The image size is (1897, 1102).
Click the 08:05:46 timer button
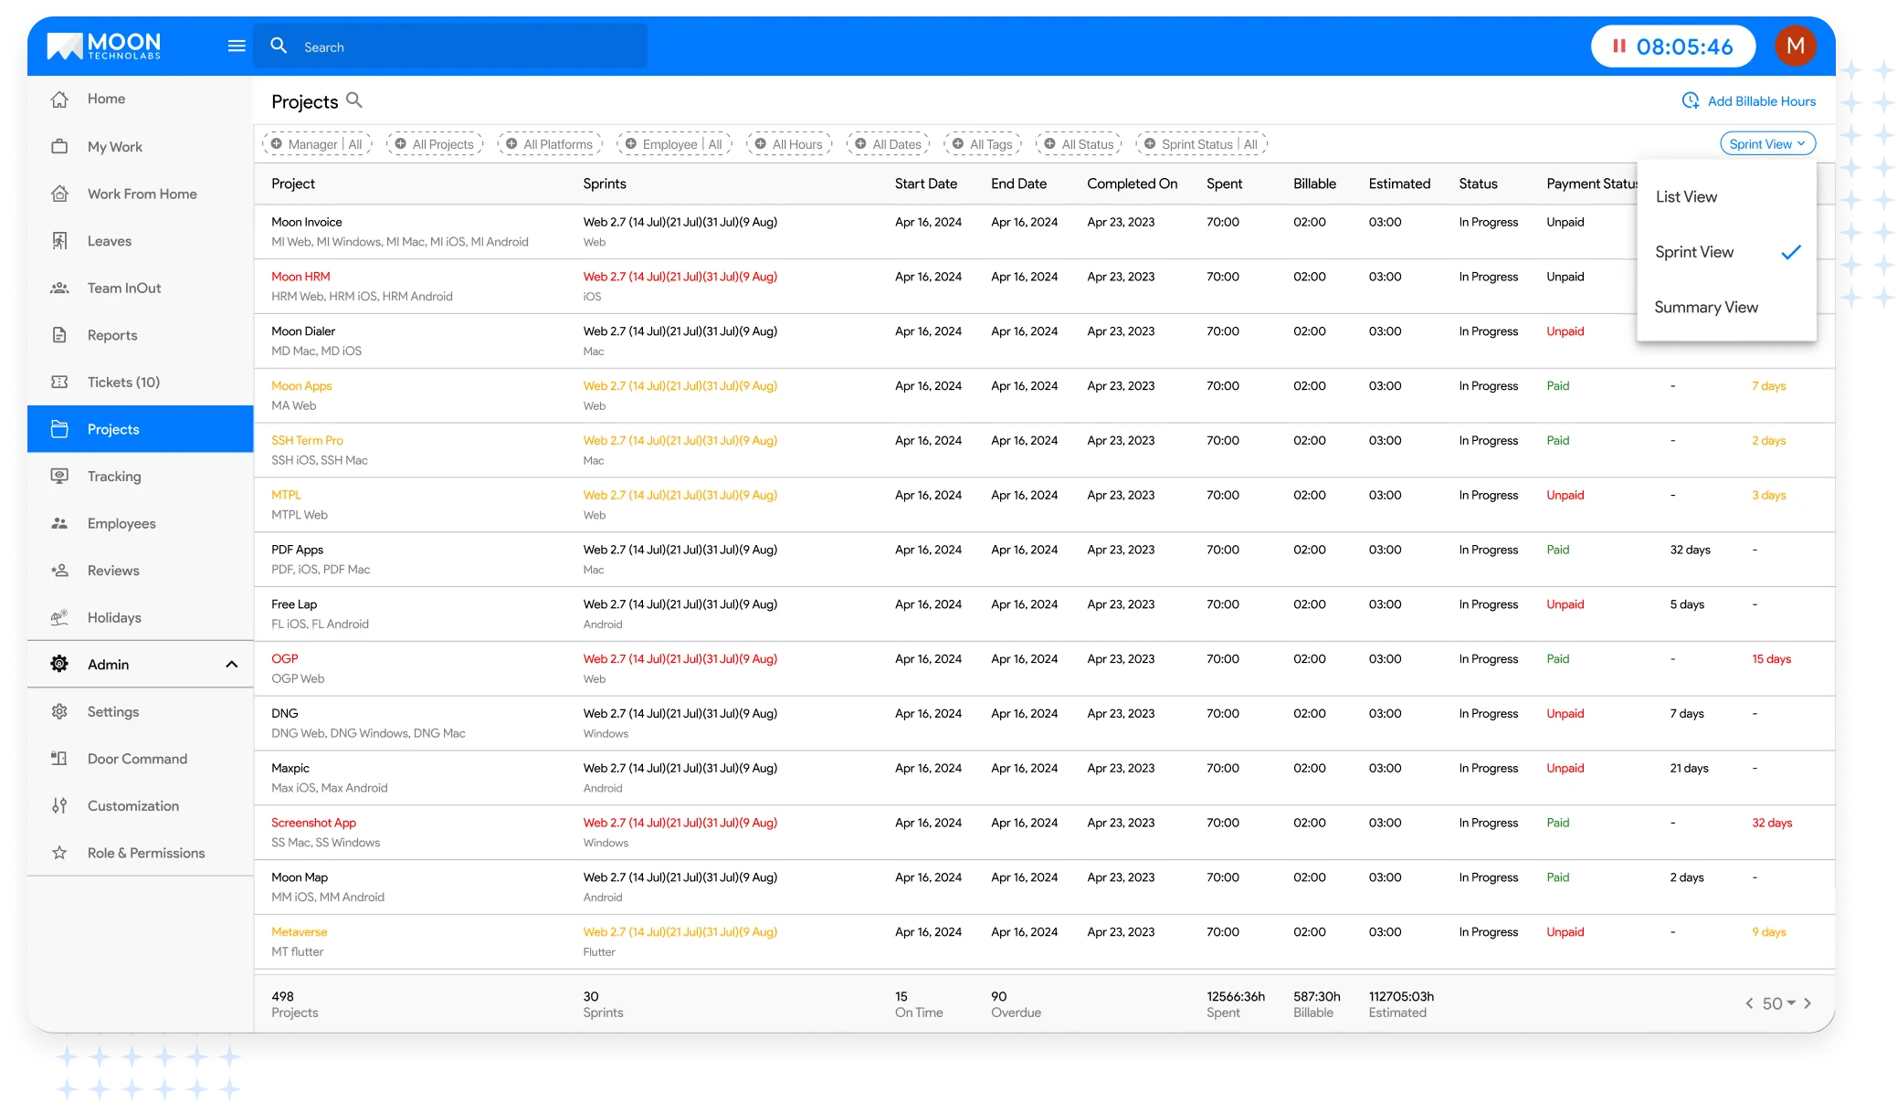pyautogui.click(x=1673, y=46)
